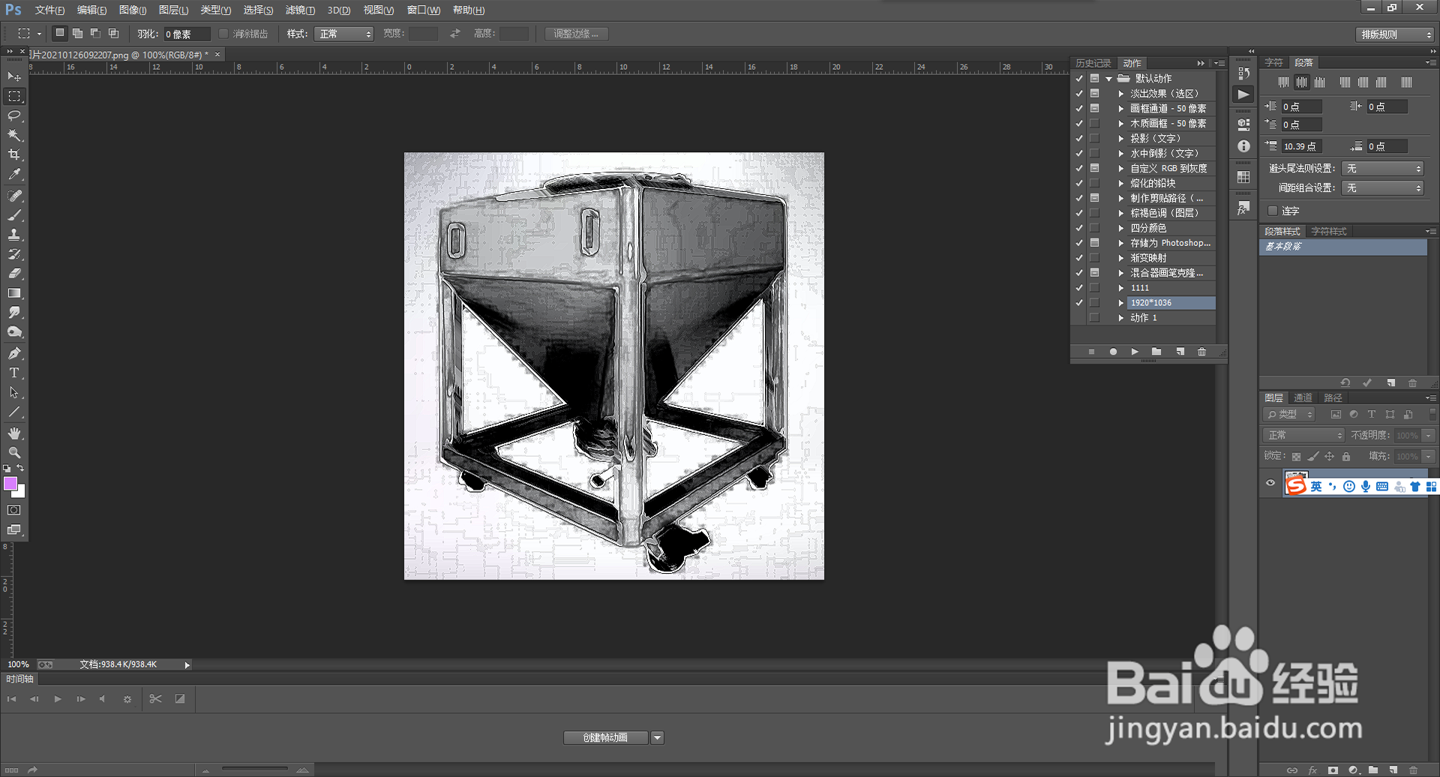
Task: Toggle the checkmark for 默认动作 set
Action: 1079,79
